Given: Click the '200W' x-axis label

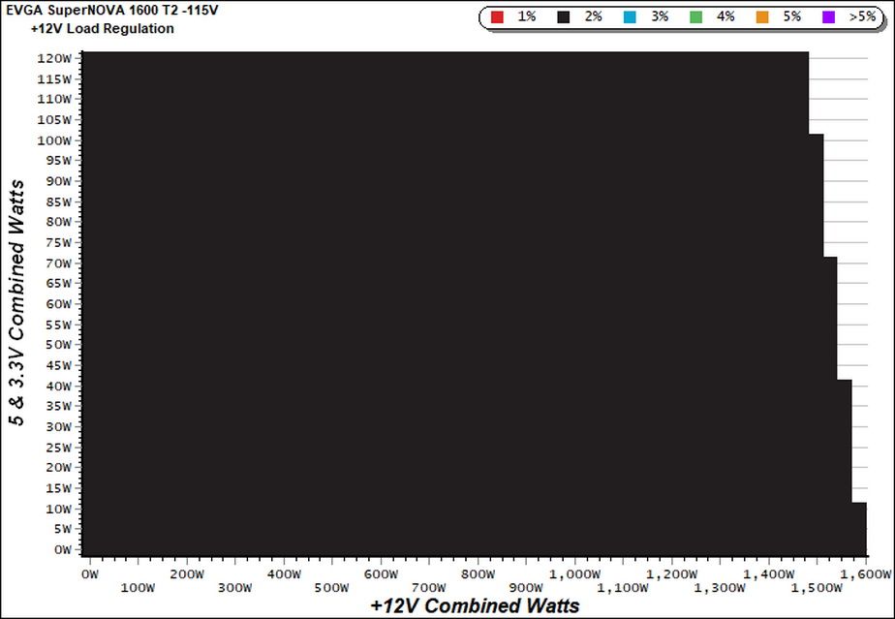Looking at the screenshot, I should (187, 574).
